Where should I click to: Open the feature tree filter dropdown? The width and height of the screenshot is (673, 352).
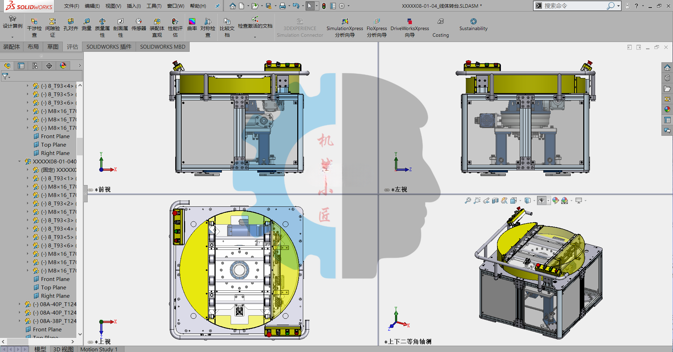pyautogui.click(x=6, y=76)
